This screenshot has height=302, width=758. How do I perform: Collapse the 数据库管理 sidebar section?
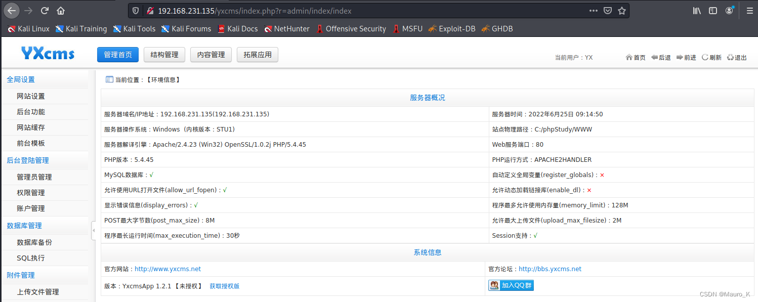(24, 226)
